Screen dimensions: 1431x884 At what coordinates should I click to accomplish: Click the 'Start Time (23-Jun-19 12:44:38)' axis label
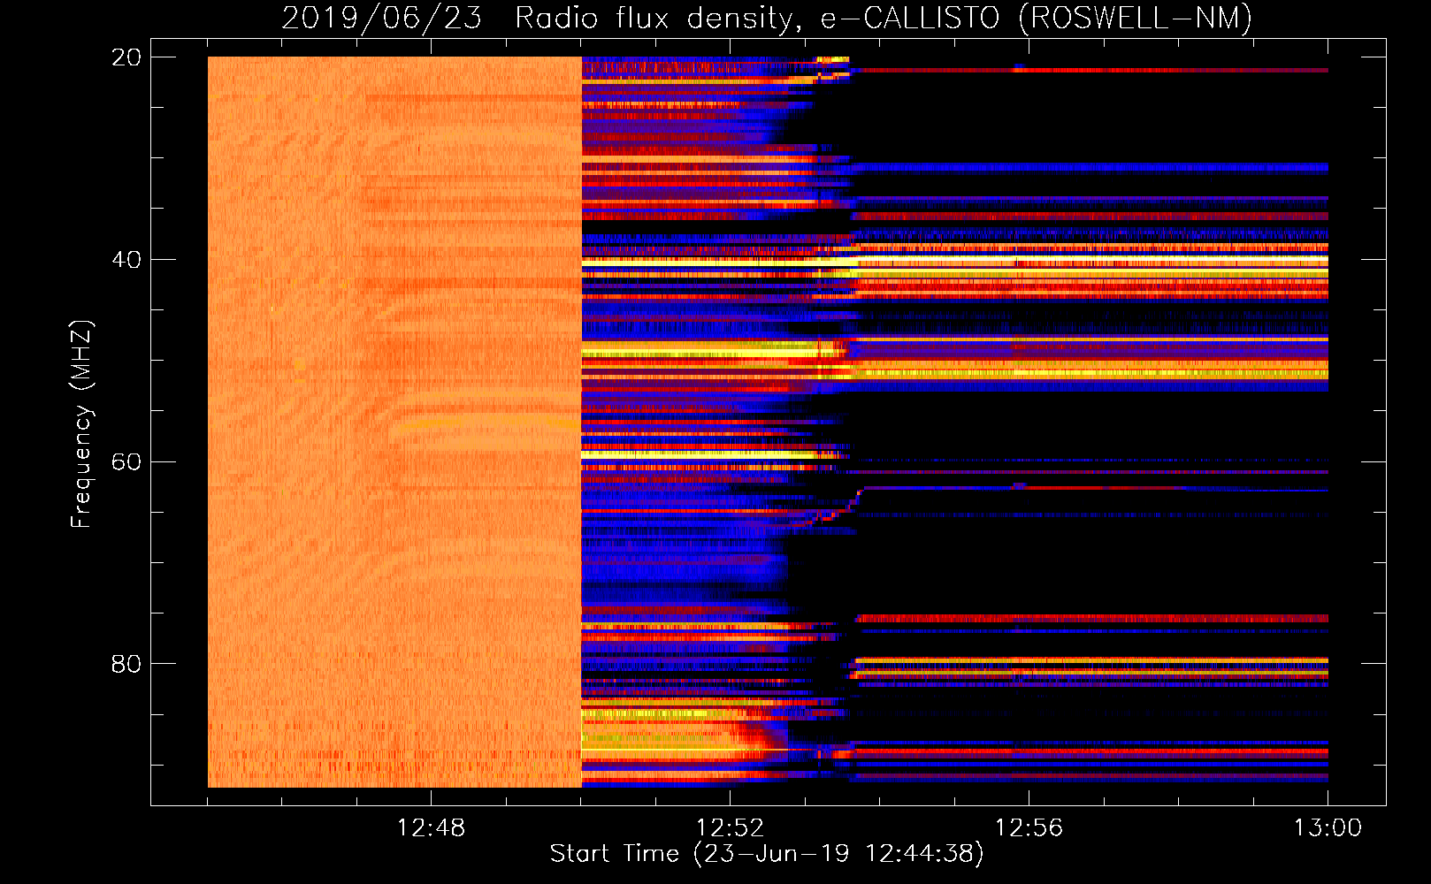767,854
